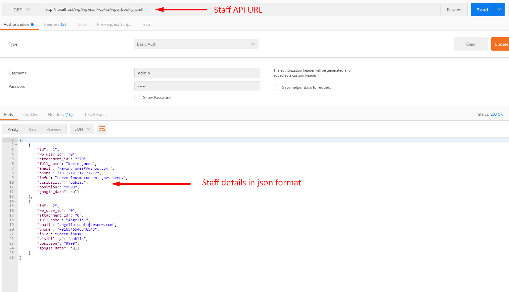Viewport: 509px width, 292px height.
Task: Click the orange Update button
Action: tap(500, 44)
